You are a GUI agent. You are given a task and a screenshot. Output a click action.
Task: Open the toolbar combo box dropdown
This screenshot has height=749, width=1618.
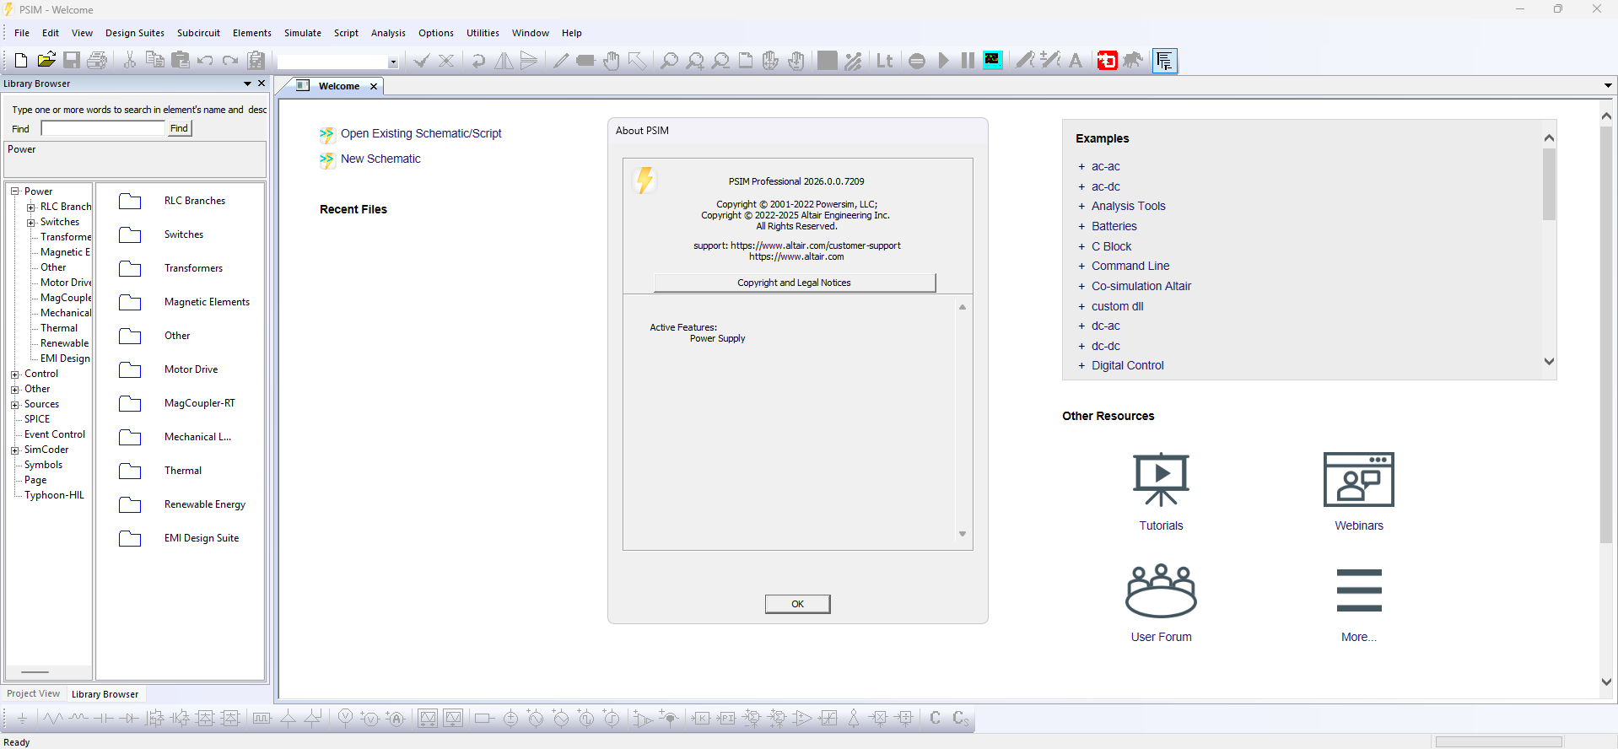[x=393, y=62]
